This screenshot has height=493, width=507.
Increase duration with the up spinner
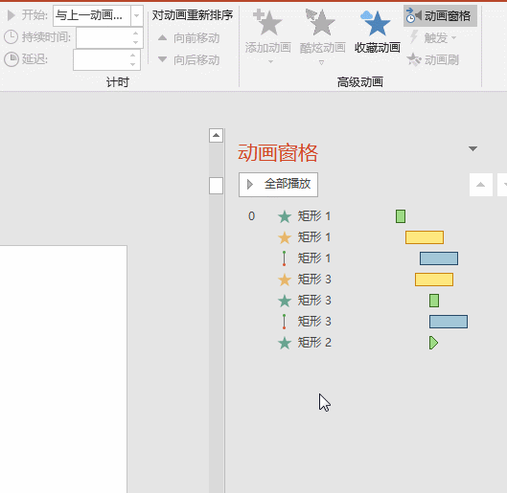pos(136,33)
